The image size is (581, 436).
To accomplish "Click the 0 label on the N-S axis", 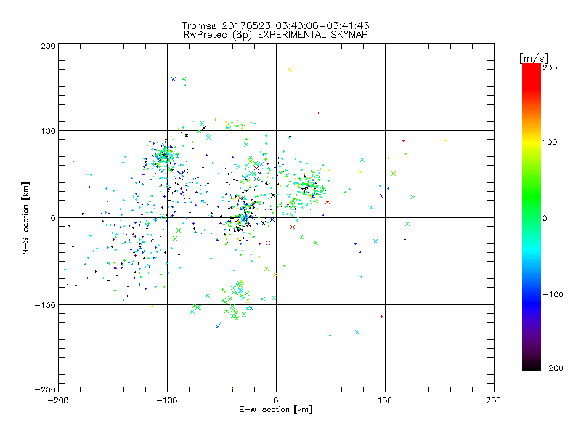I will click(53, 218).
